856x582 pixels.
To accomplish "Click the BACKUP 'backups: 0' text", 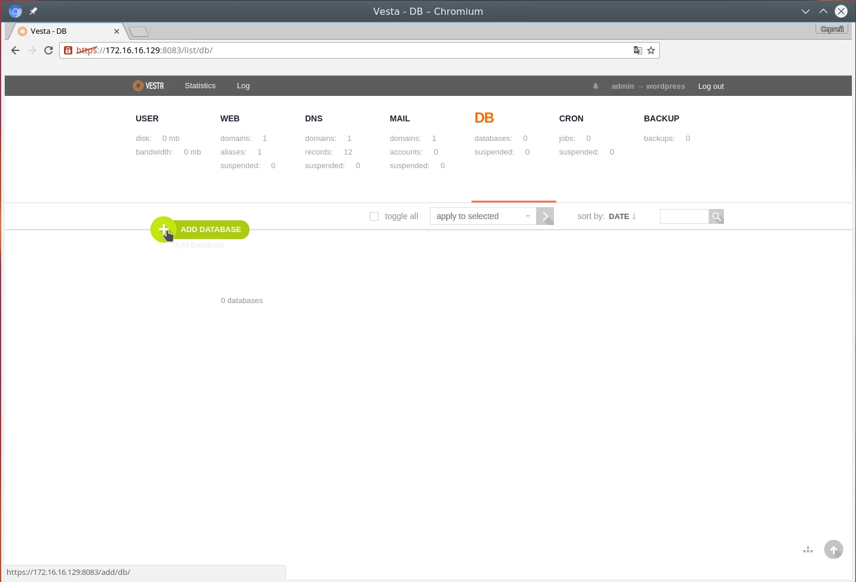I will (x=667, y=139).
